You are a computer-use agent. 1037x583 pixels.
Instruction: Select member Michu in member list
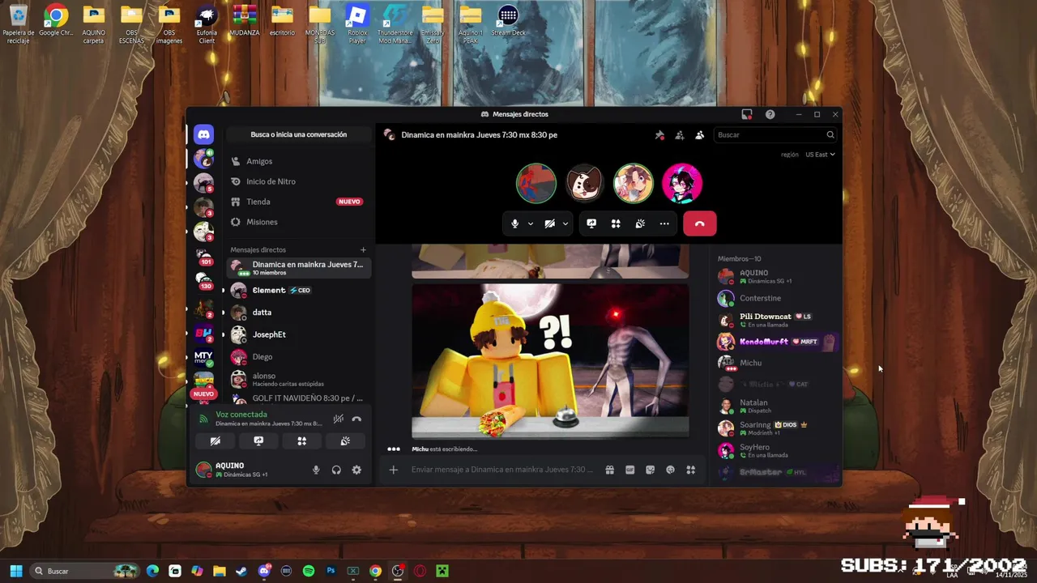tap(776, 364)
